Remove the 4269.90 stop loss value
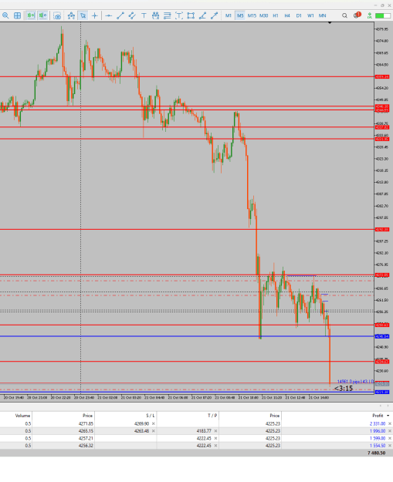This screenshot has height=482, width=393. 153,423
